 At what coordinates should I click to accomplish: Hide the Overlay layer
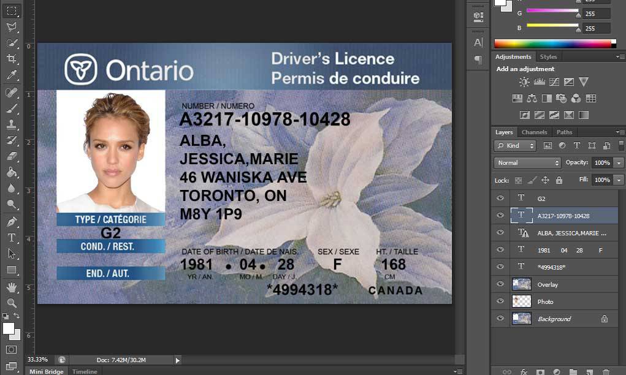click(x=500, y=284)
